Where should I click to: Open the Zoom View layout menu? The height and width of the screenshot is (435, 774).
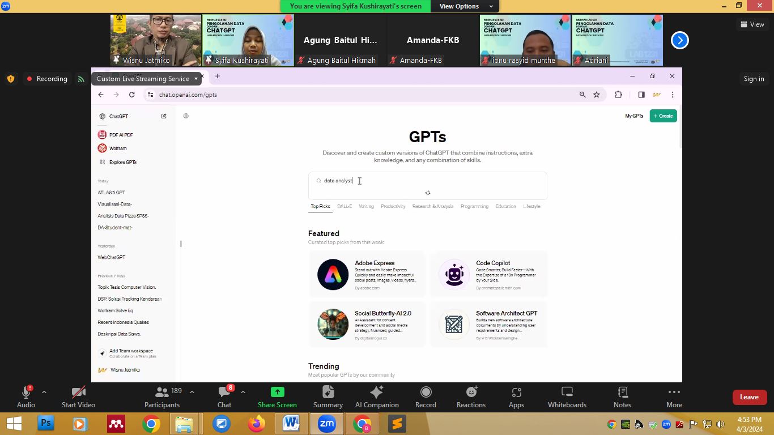tap(752, 24)
